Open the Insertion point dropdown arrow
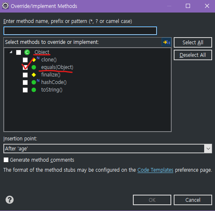The image size is (215, 211). pos(208,149)
